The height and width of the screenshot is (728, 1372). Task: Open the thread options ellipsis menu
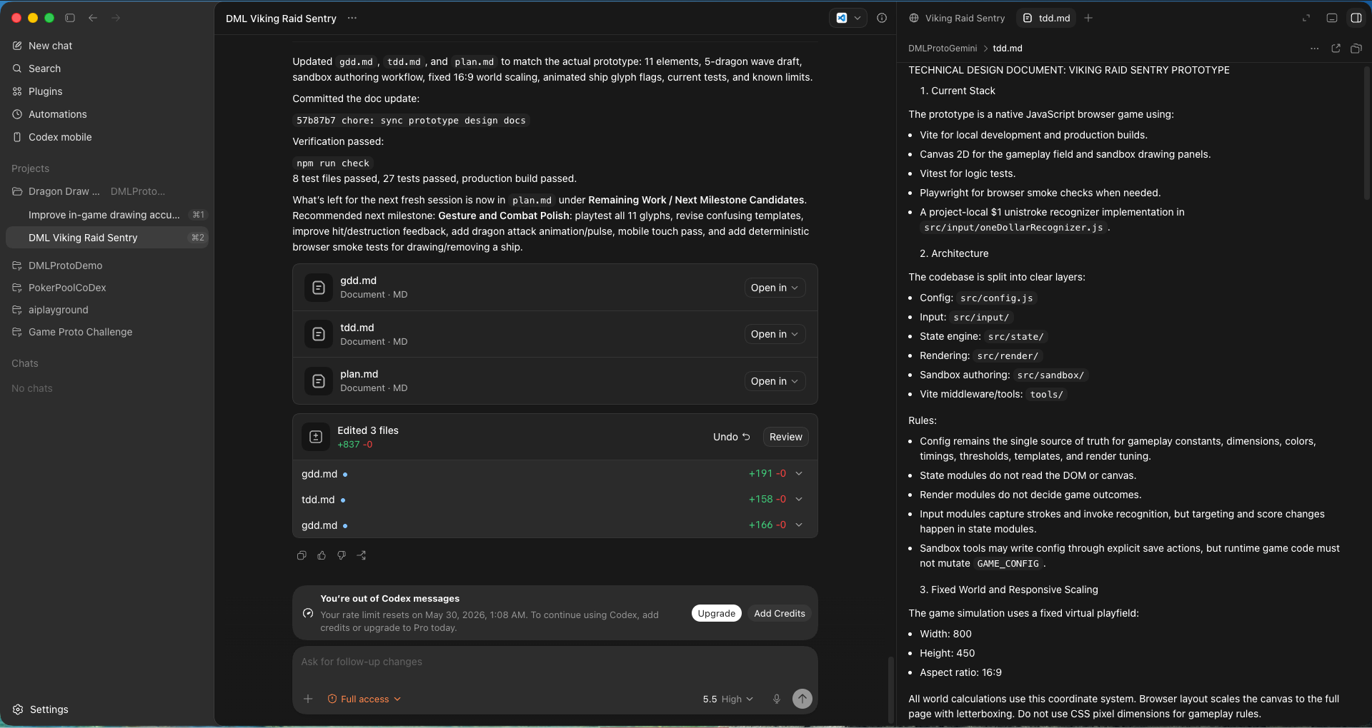coord(352,18)
